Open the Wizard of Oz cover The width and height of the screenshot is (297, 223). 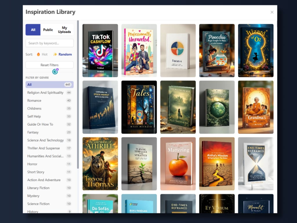[x=256, y=51]
